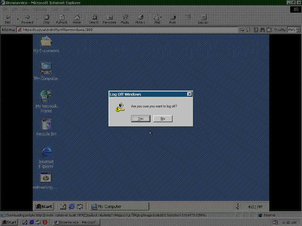302x226 pixels.
Task: Open the Back history dropdown arrow
Action: 18,19
